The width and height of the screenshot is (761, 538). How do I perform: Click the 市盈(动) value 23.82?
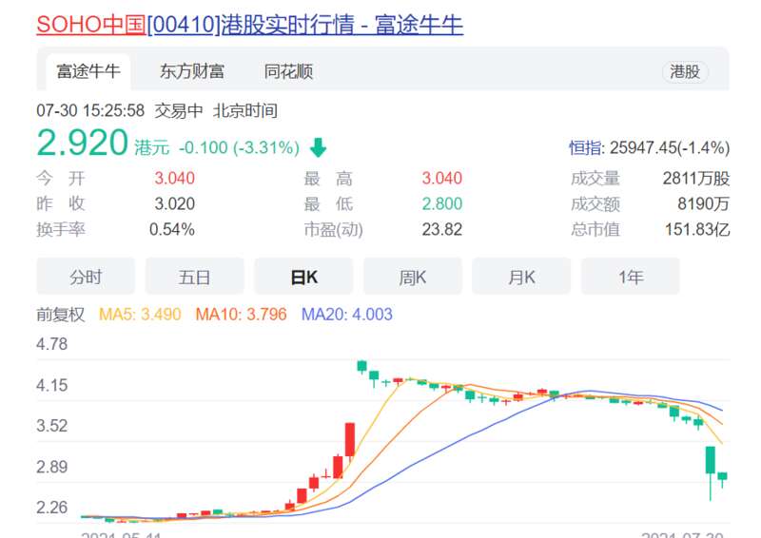tap(441, 229)
